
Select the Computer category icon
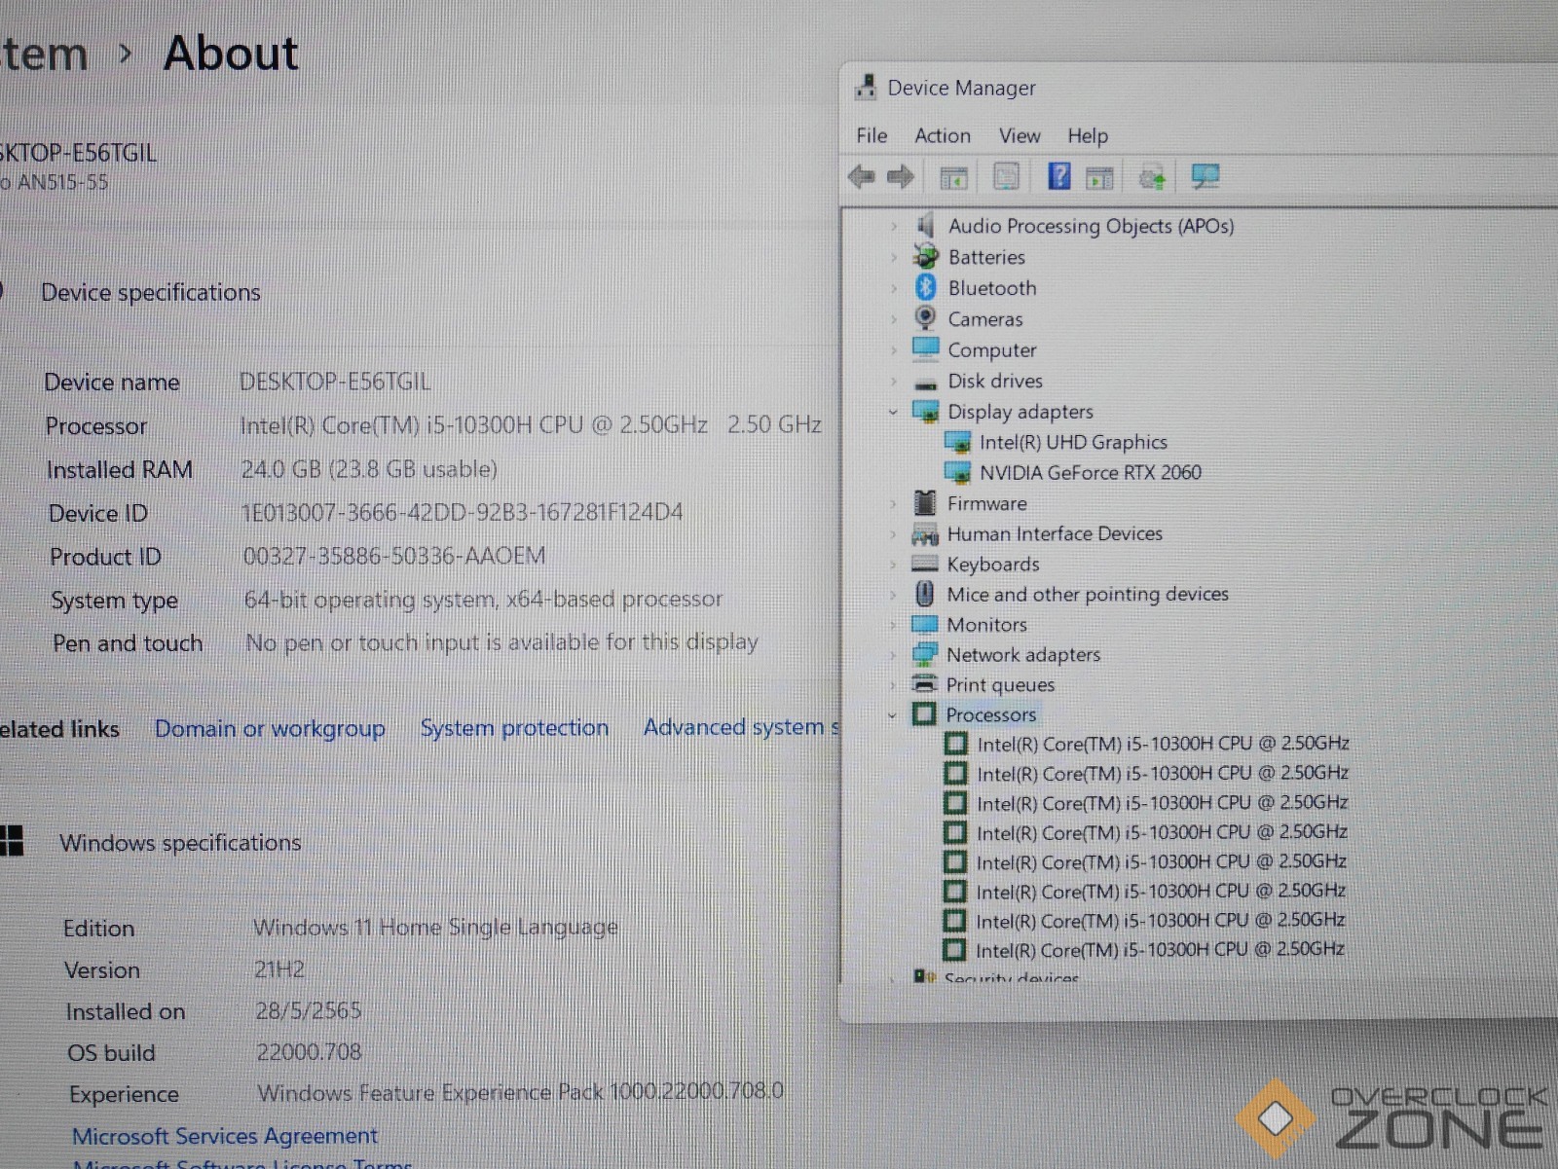(x=925, y=348)
